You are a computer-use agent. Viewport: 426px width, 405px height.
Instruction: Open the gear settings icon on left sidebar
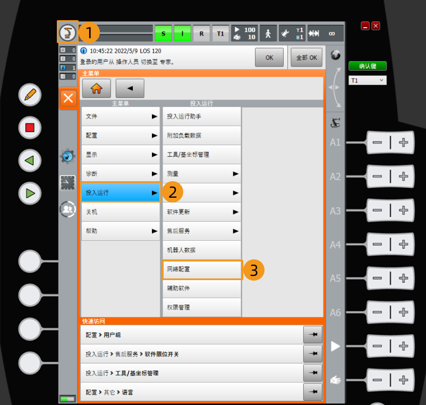point(68,156)
